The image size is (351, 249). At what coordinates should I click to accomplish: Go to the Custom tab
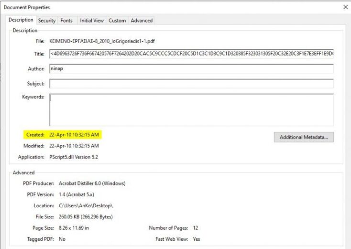pos(117,21)
